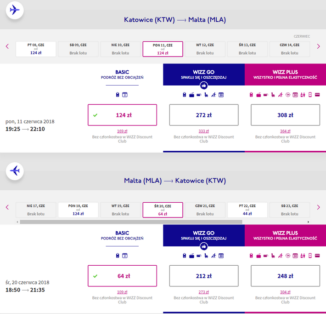Click the outbound WIZZ PLUS credit card icon
This screenshot has width=326, height=314.
317,95
